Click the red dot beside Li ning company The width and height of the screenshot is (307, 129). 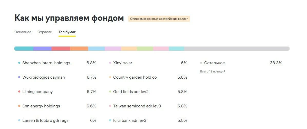click(x=19, y=92)
